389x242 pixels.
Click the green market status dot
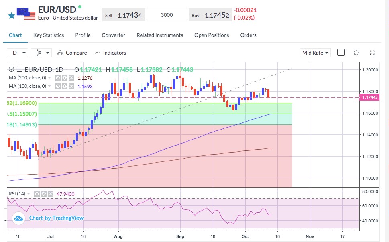coord(80,7)
